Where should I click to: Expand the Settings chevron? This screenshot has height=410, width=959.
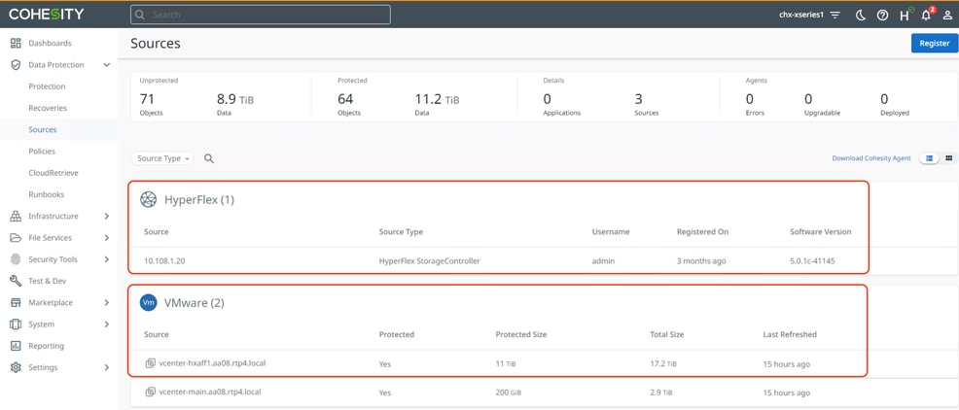click(x=106, y=368)
